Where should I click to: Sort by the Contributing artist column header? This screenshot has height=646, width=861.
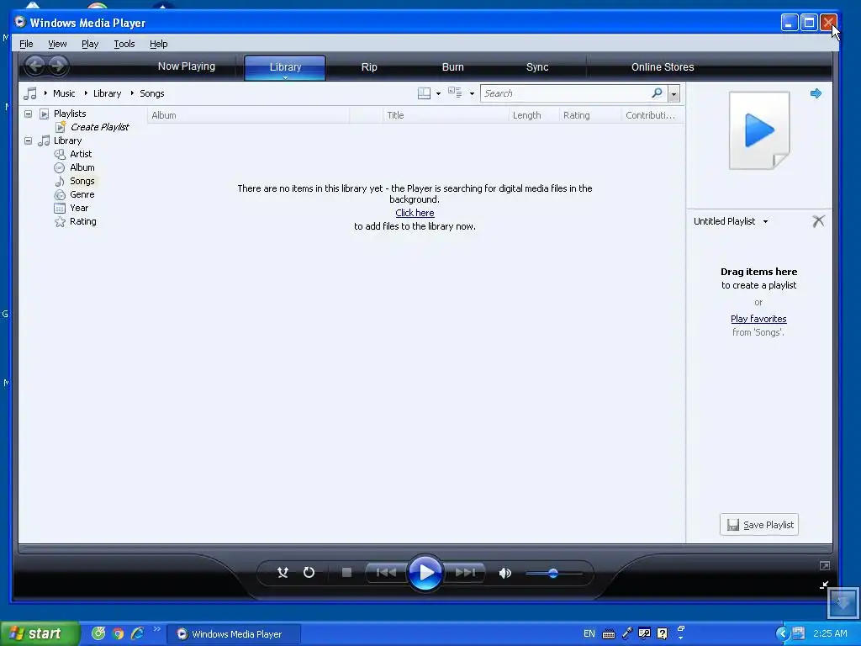pos(652,115)
